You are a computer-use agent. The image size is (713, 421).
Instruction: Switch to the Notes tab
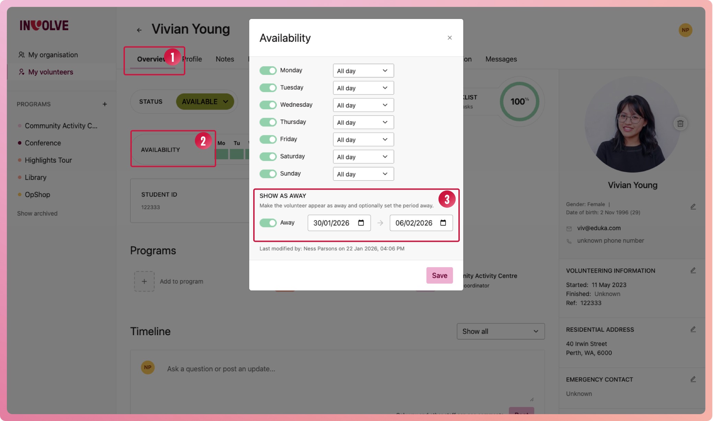point(225,59)
